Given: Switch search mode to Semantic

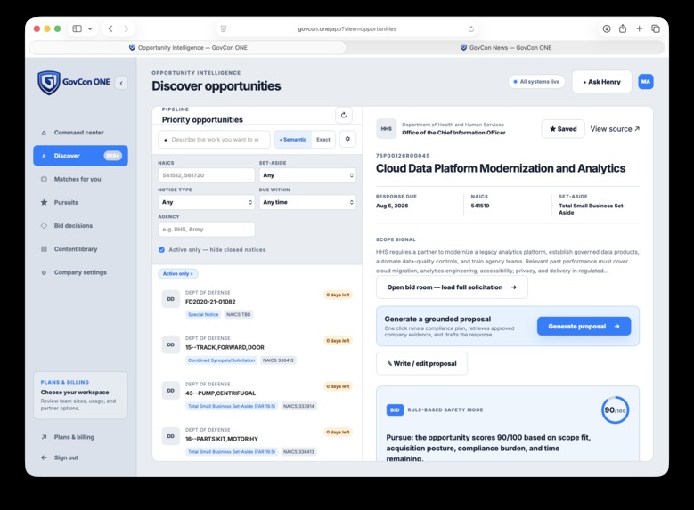Looking at the screenshot, I should 293,140.
